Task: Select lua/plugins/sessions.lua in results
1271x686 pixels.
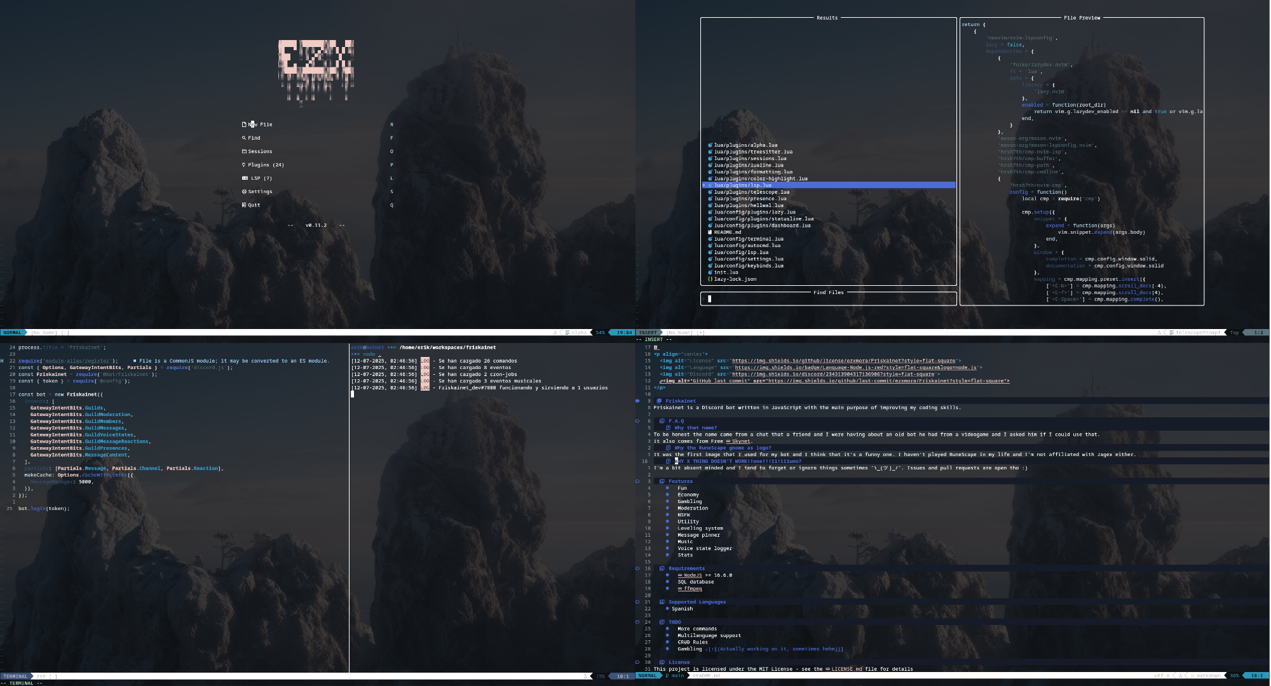Action: pyautogui.click(x=750, y=159)
